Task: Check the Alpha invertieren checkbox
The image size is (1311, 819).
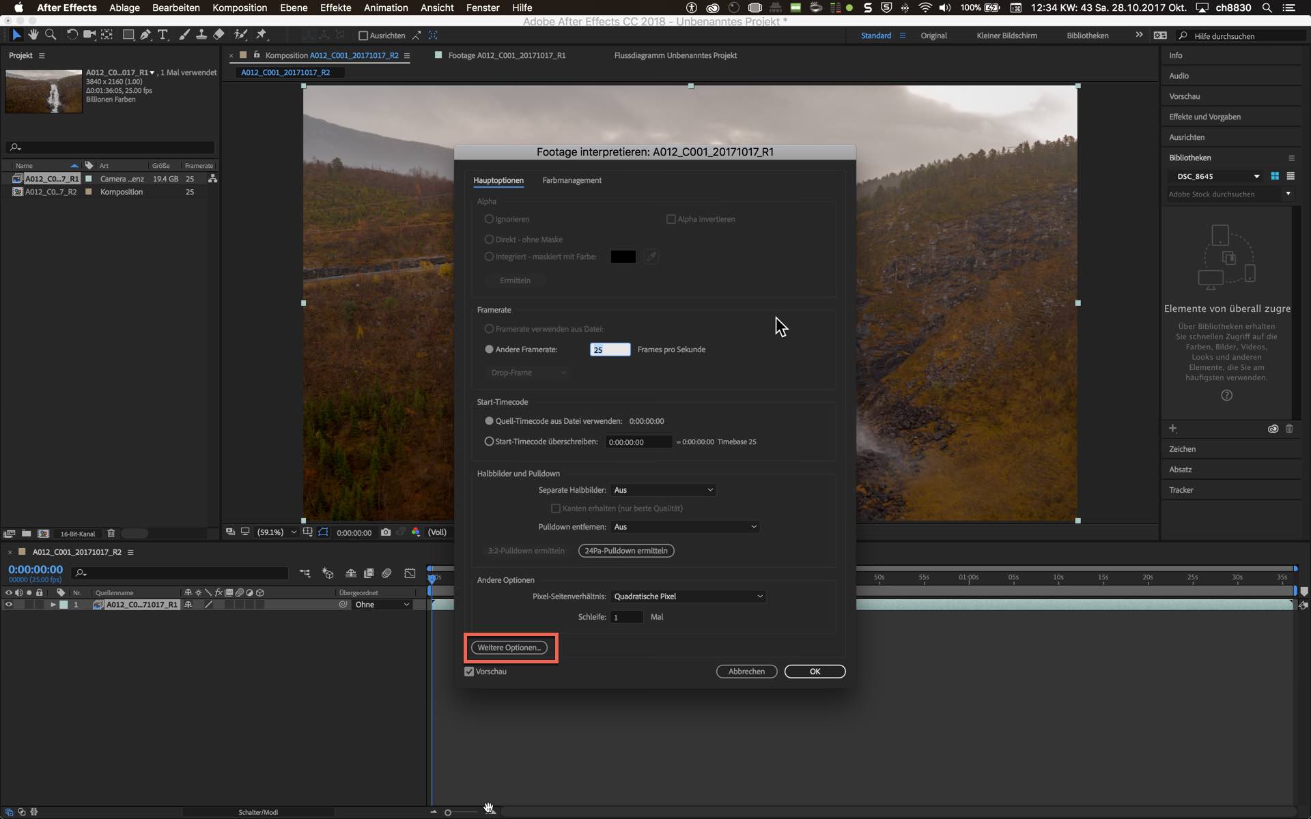Action: (671, 219)
